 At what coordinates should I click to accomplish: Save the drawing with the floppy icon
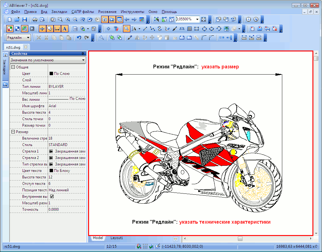24,19
